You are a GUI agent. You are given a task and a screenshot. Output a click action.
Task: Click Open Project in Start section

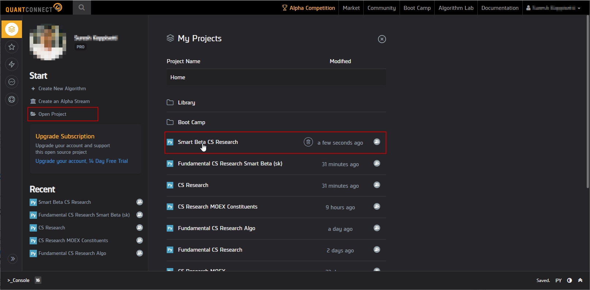(x=52, y=114)
